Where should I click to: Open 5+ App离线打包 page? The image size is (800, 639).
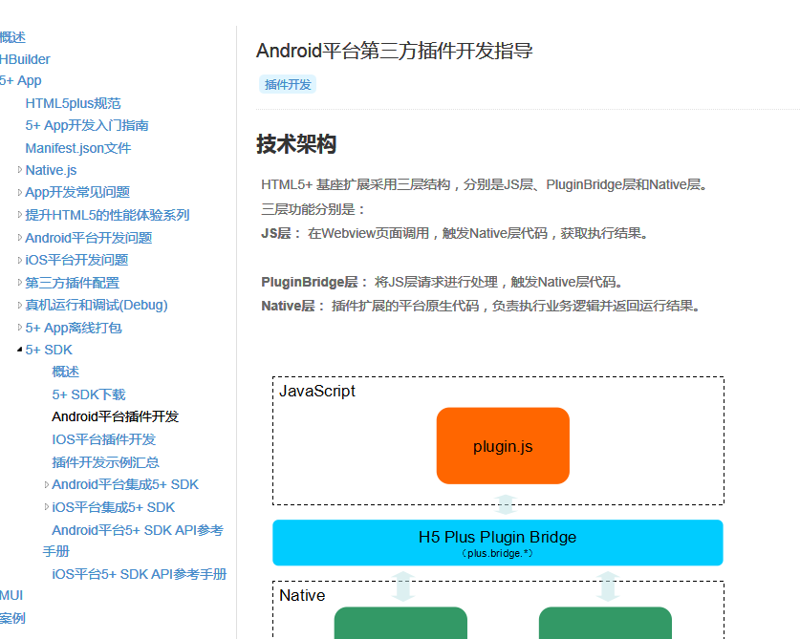pyautogui.click(x=74, y=328)
